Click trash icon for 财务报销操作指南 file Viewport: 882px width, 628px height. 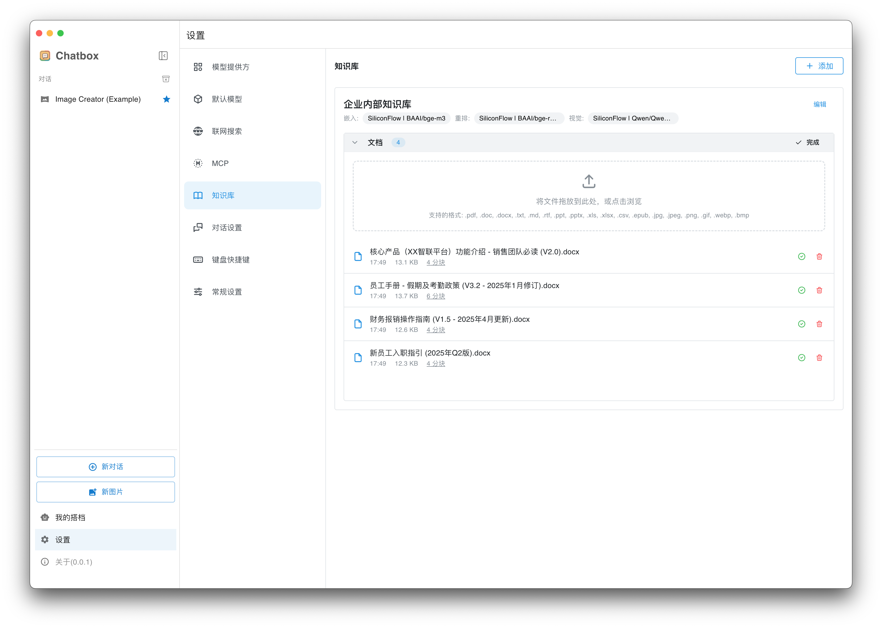click(819, 324)
